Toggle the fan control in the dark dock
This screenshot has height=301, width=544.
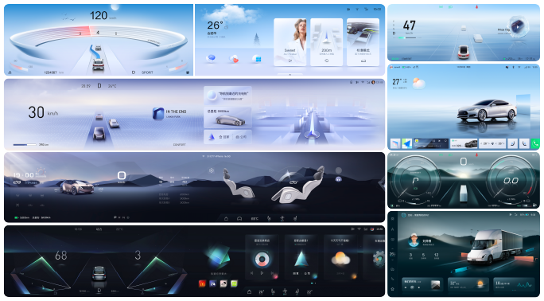[x=285, y=292]
